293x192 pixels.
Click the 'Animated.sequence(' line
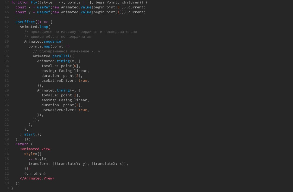tap(43, 42)
